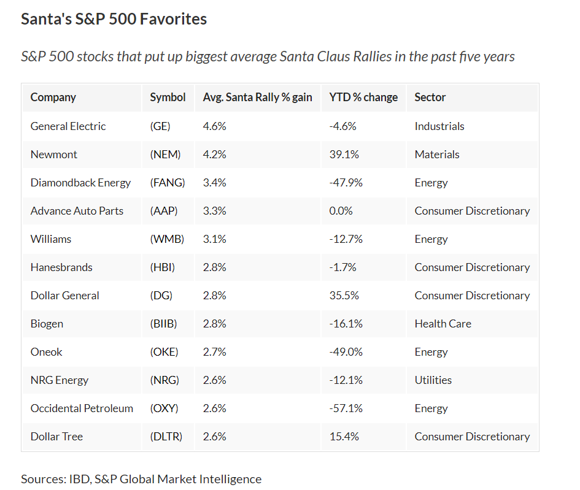Click the (DLTR) ticker symbol

click(x=166, y=437)
